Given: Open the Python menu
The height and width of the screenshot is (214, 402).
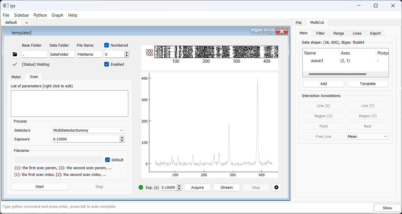Looking at the screenshot, I should point(40,15).
